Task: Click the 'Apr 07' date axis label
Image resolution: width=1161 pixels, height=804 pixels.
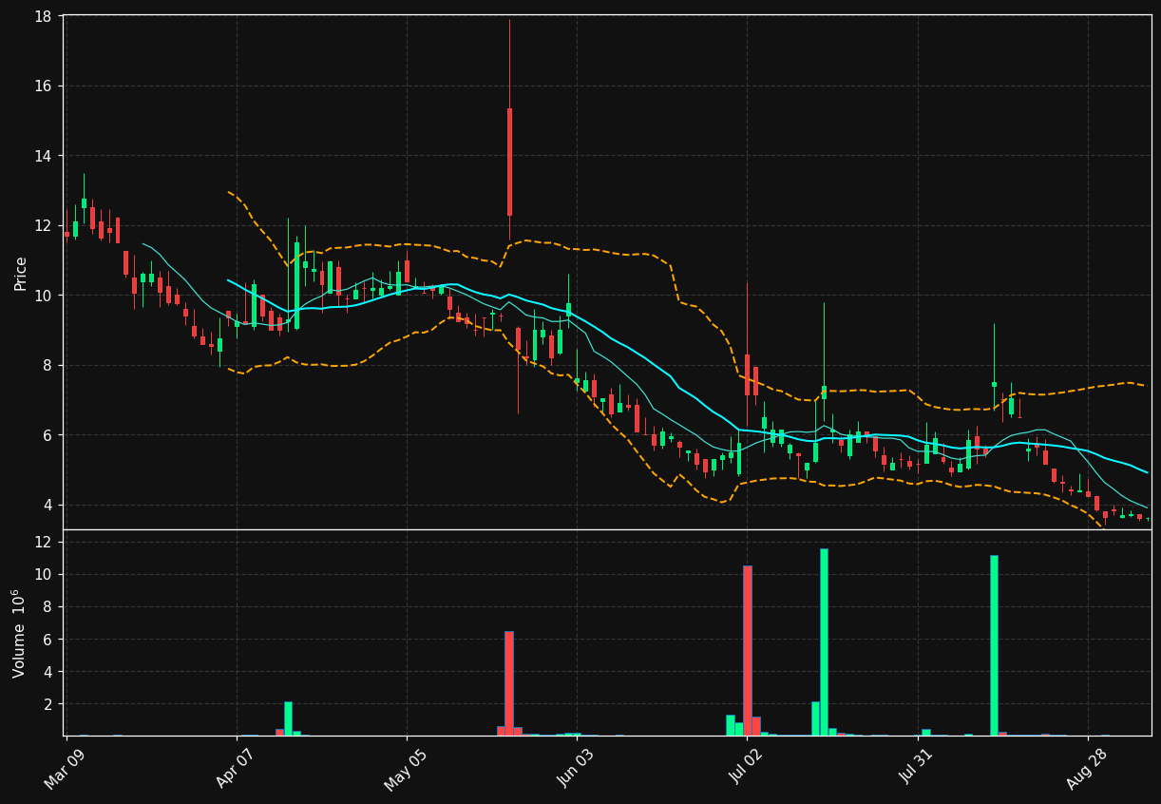Action: coord(234,770)
